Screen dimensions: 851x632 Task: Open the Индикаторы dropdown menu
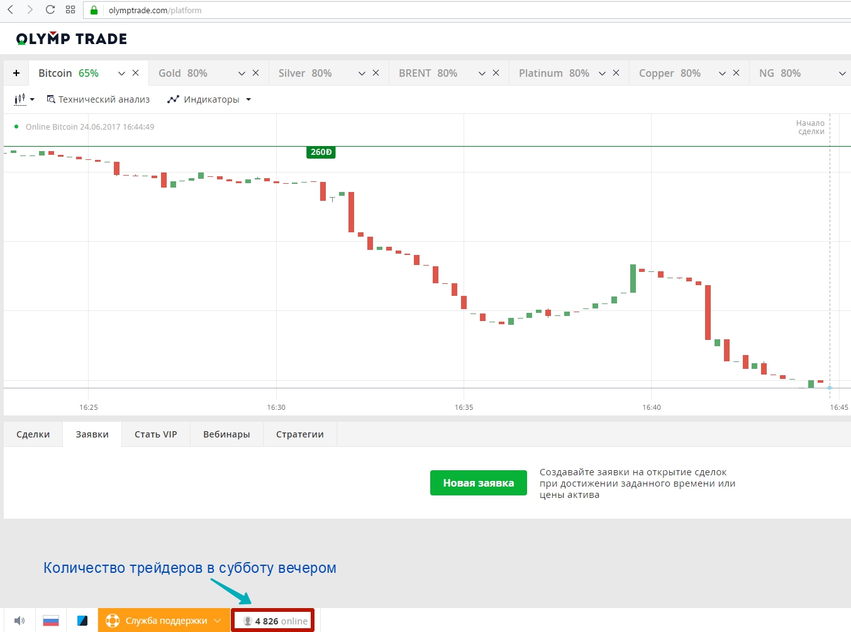coord(209,99)
